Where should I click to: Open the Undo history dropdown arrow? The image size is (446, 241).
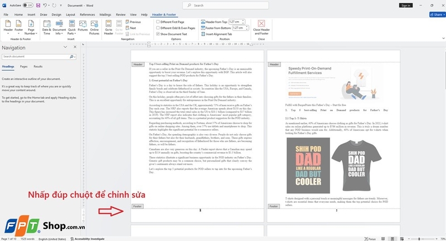coord(49,6)
